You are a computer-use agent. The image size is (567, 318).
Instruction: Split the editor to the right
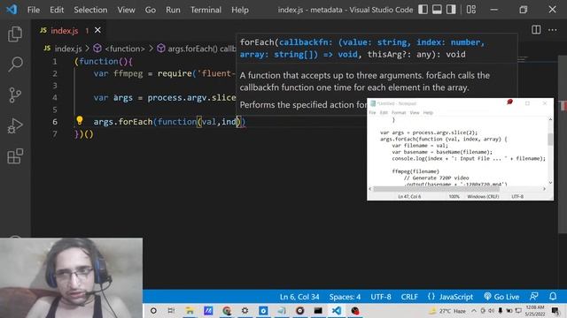click(x=536, y=30)
